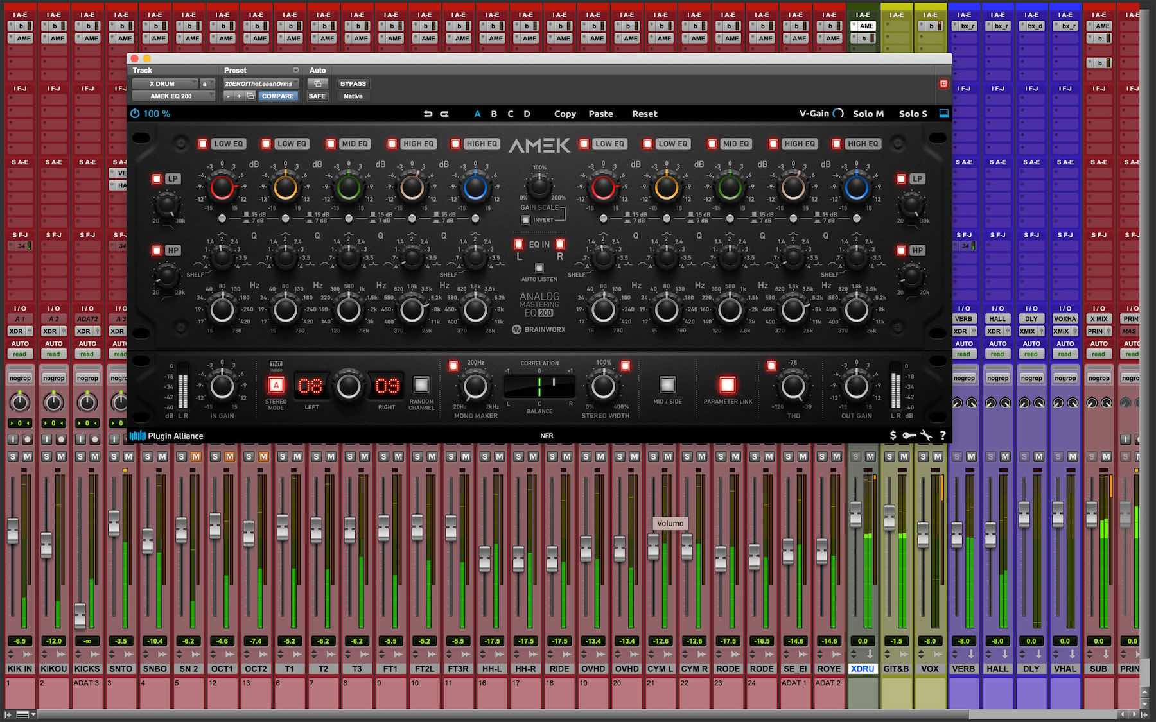Viewport: 1156px width, 722px height.
Task: Click the dollar sign purchase icon
Action: 893,435
